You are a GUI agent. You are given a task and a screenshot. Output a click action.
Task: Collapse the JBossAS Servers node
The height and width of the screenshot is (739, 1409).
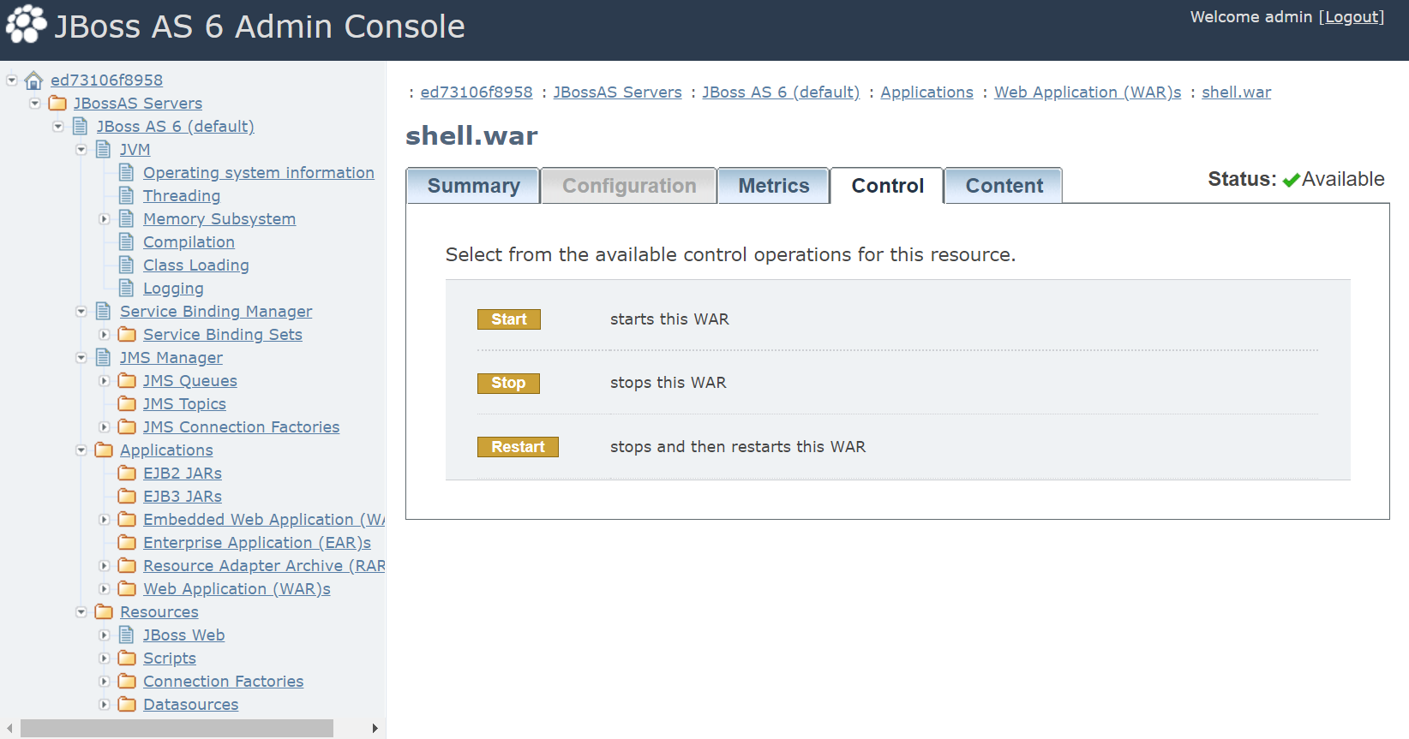(x=35, y=104)
